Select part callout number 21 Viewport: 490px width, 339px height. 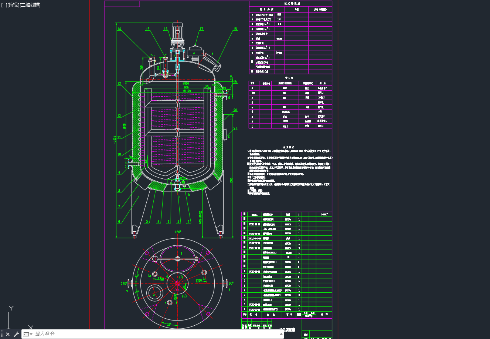coord(235,129)
